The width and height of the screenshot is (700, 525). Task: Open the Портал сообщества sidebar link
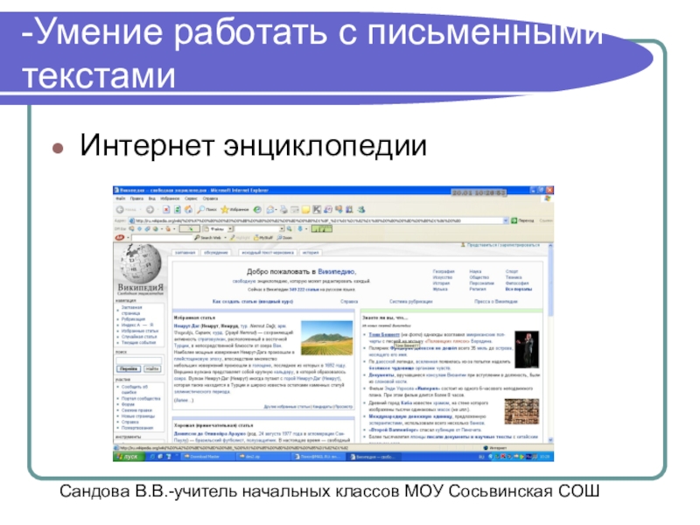point(141,399)
